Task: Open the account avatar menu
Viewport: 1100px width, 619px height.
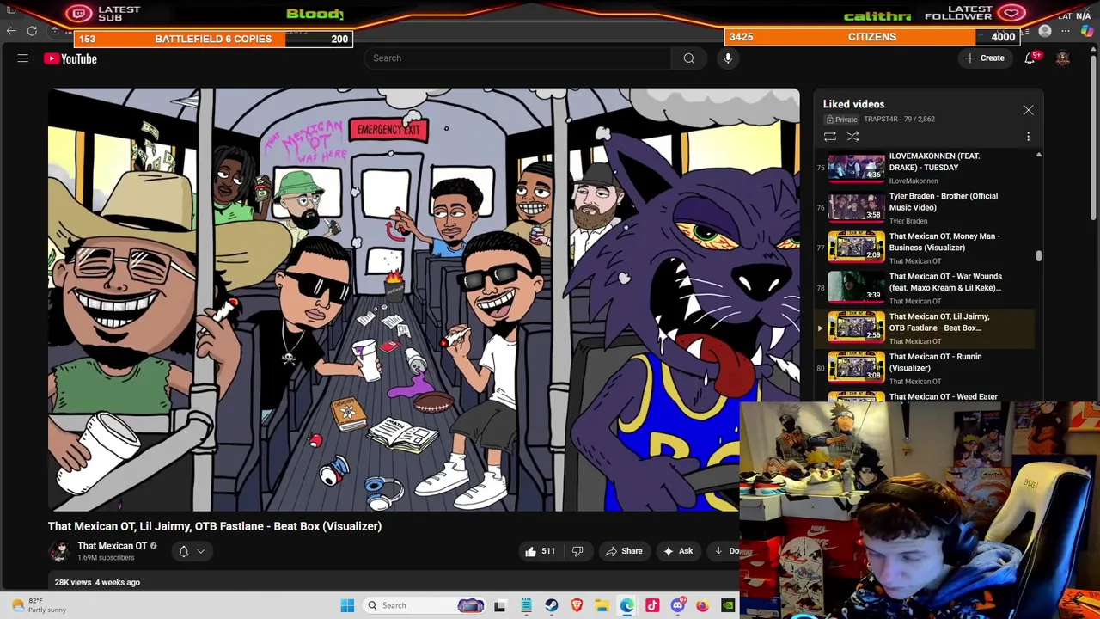Action: pos(1063,58)
